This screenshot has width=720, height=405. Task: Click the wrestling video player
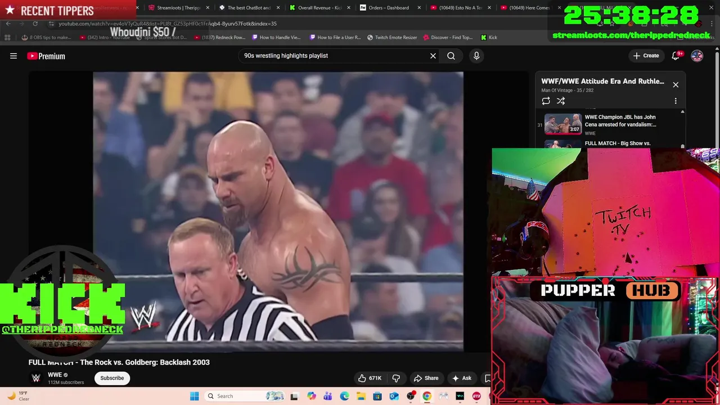(278, 211)
